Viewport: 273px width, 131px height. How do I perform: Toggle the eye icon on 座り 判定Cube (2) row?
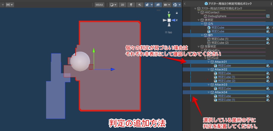(x=268, y=43)
